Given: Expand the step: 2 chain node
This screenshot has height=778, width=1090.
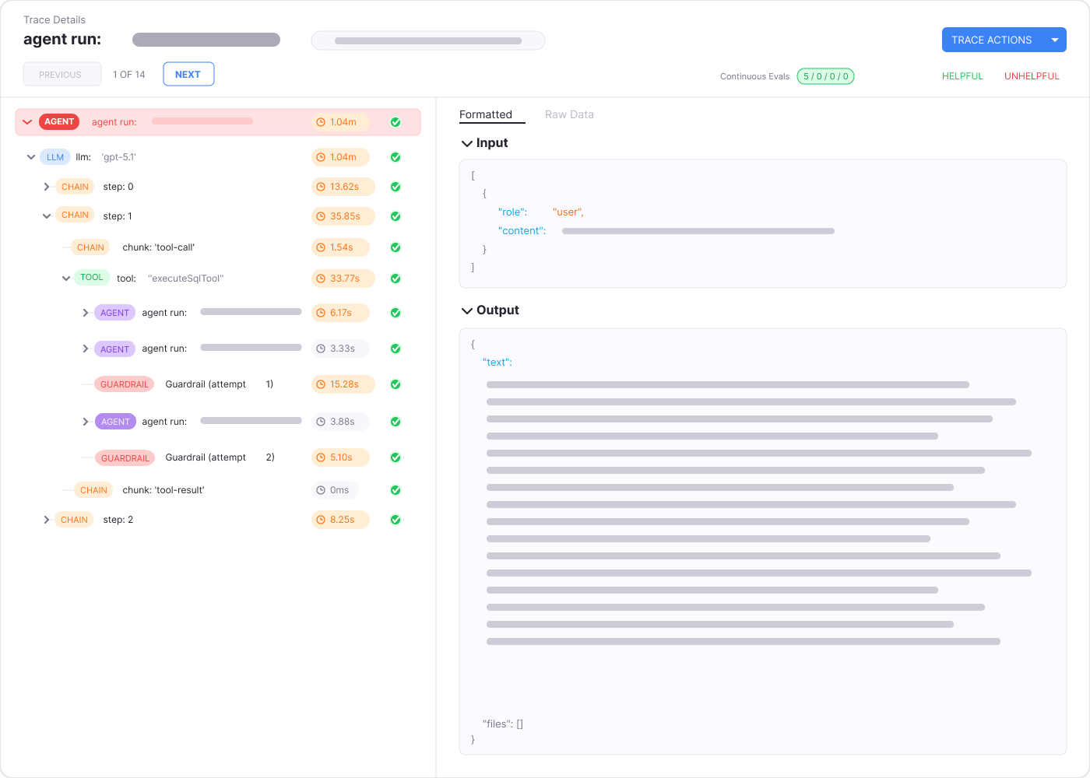Looking at the screenshot, I should pos(47,519).
